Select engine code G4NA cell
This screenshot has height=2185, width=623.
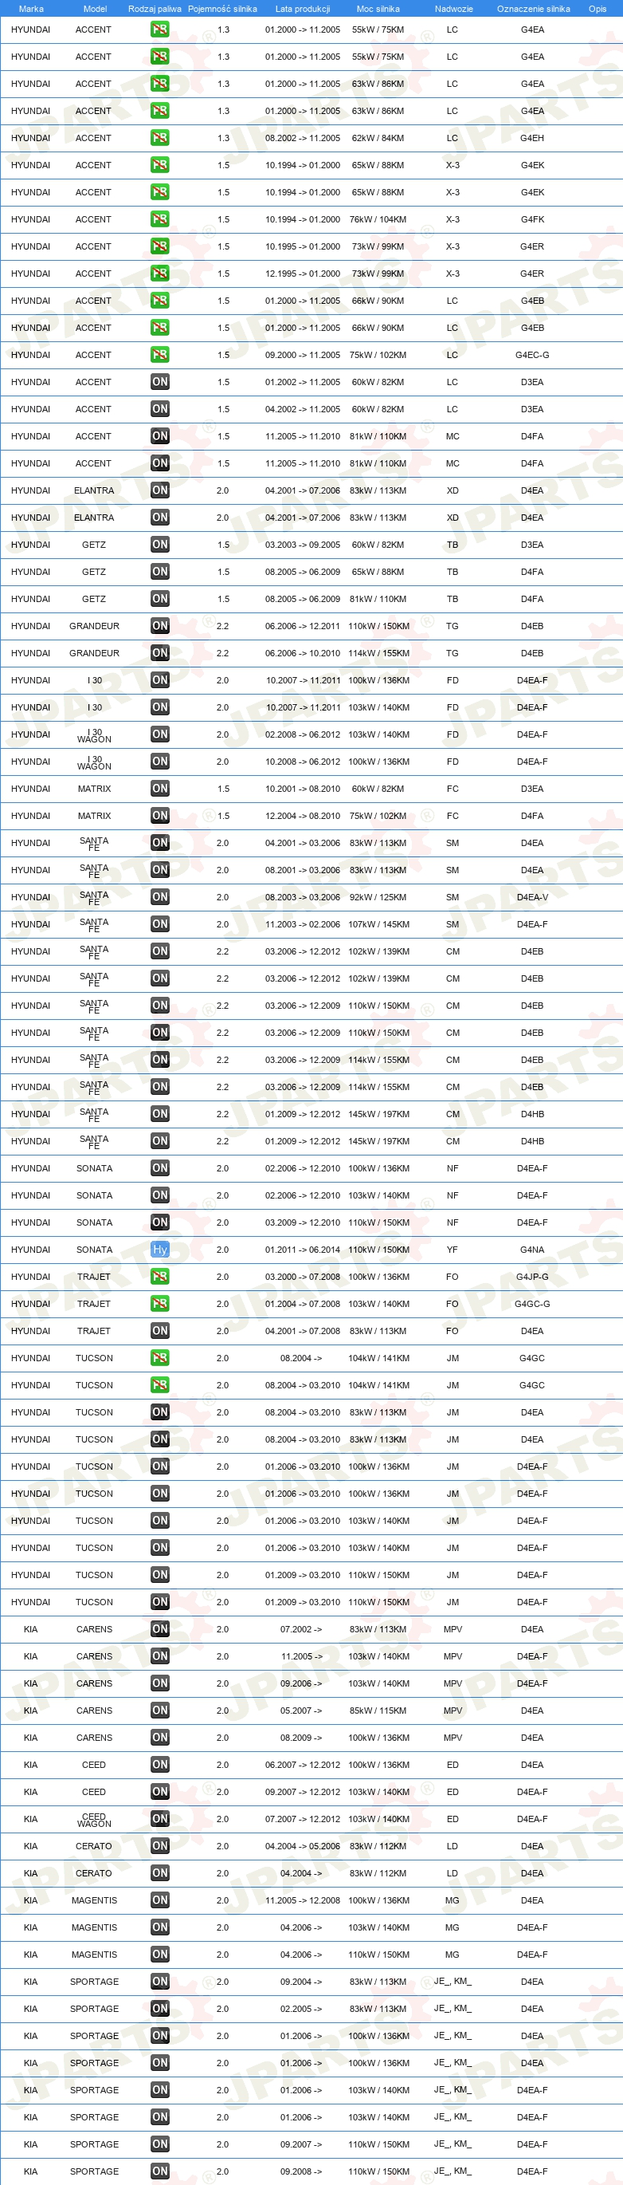pyautogui.click(x=532, y=1250)
